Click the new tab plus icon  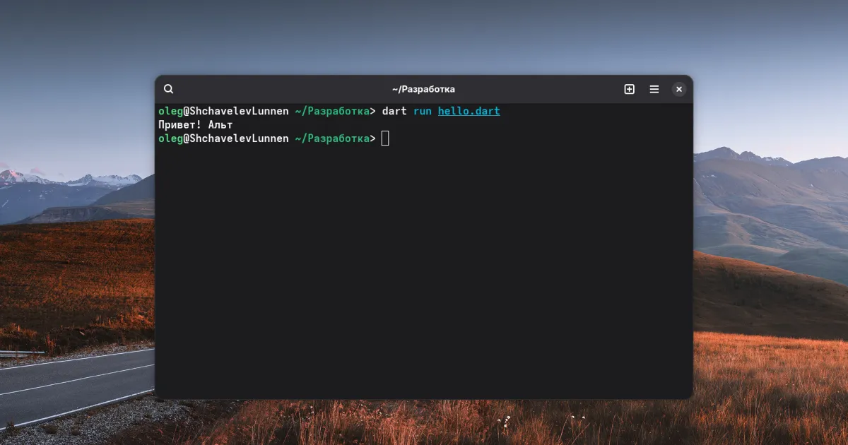(629, 89)
